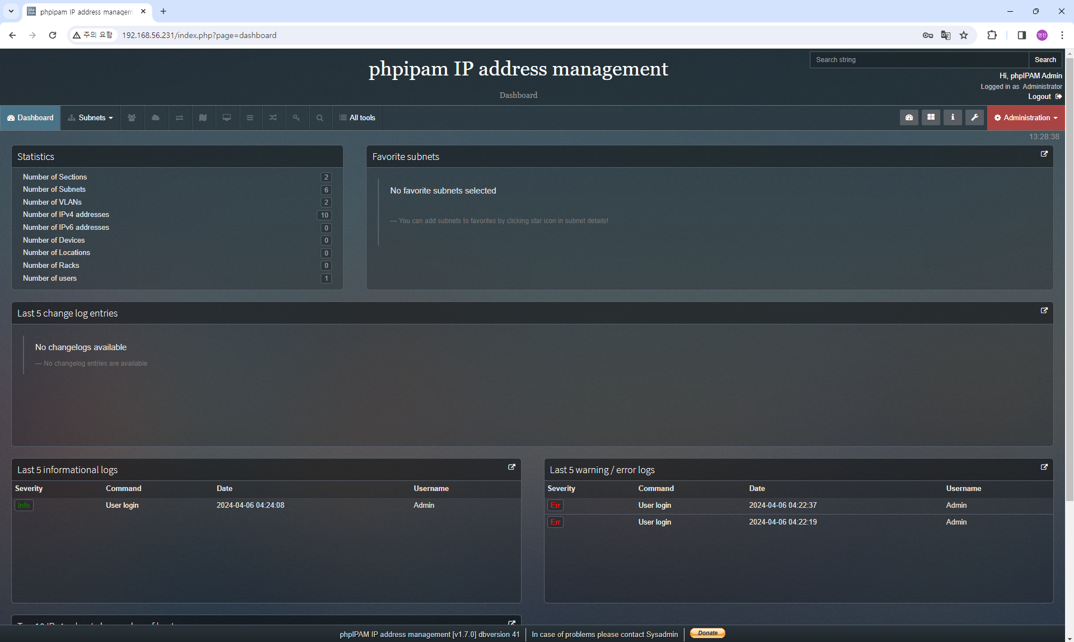Image resolution: width=1074 pixels, height=642 pixels.
Task: Open the Locations map icon
Action: click(203, 118)
